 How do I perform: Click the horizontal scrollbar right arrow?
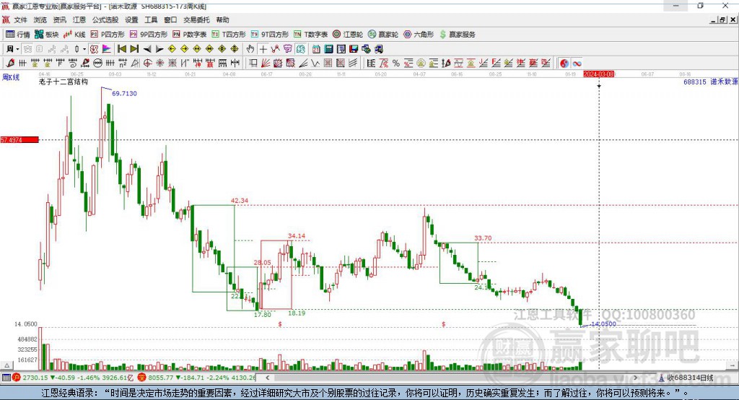click(635, 378)
